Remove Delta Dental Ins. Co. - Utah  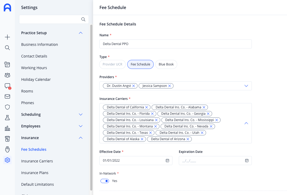click(x=202, y=133)
